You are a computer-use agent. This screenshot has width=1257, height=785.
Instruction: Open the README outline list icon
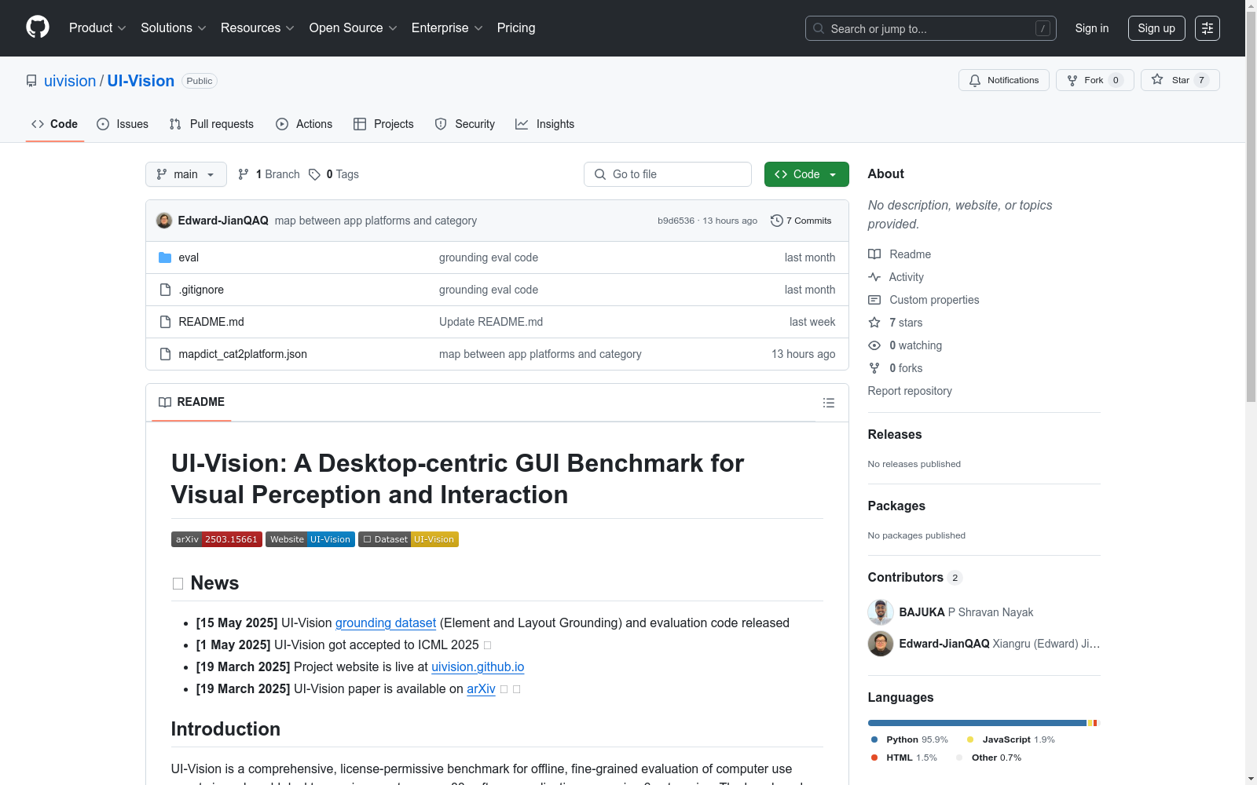pyautogui.click(x=828, y=403)
